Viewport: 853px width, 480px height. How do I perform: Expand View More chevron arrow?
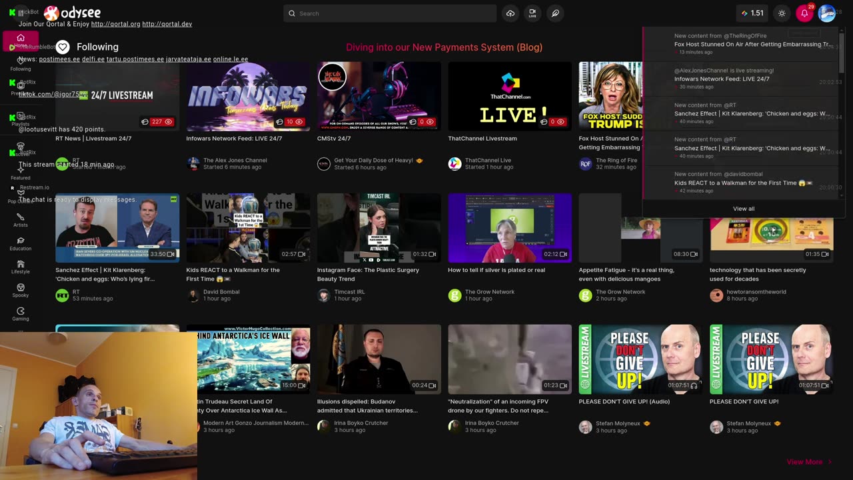[830, 461]
